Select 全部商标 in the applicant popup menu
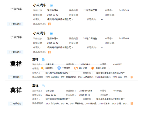 49,68
